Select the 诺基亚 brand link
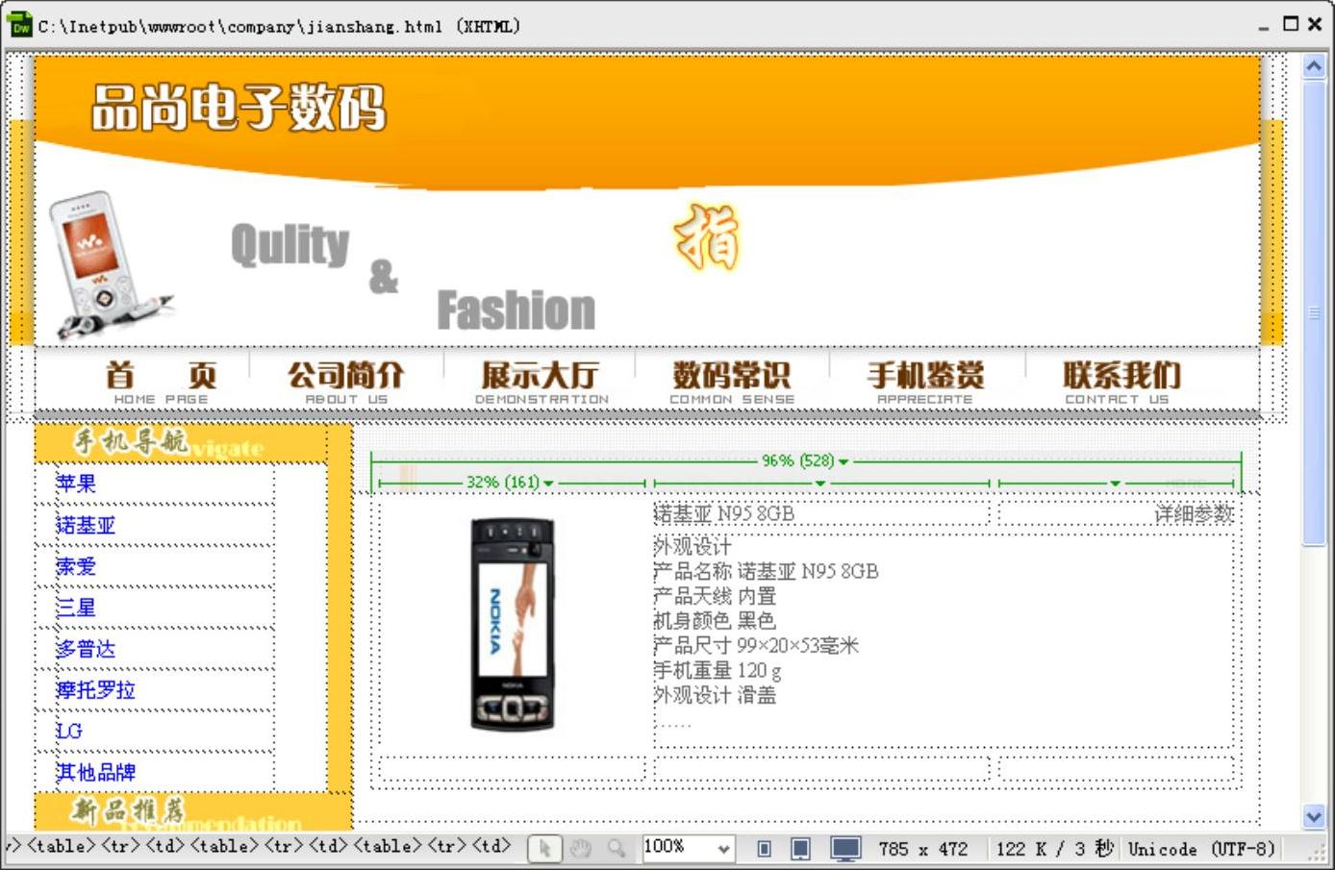Screen dimensions: 1335x870 pyautogui.click(x=86, y=525)
